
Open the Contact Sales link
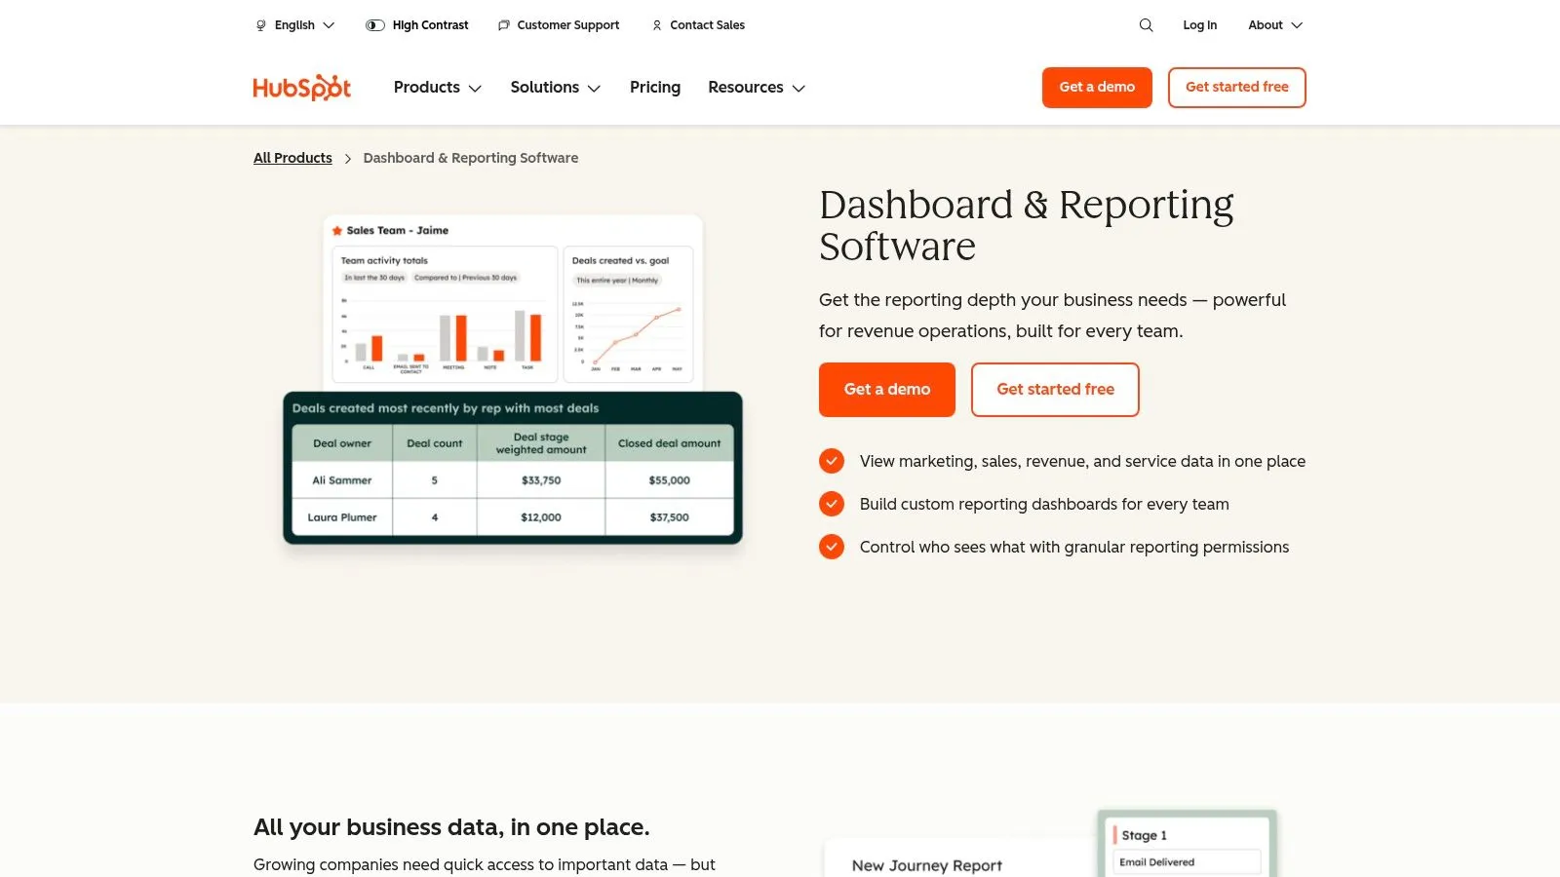point(698,25)
